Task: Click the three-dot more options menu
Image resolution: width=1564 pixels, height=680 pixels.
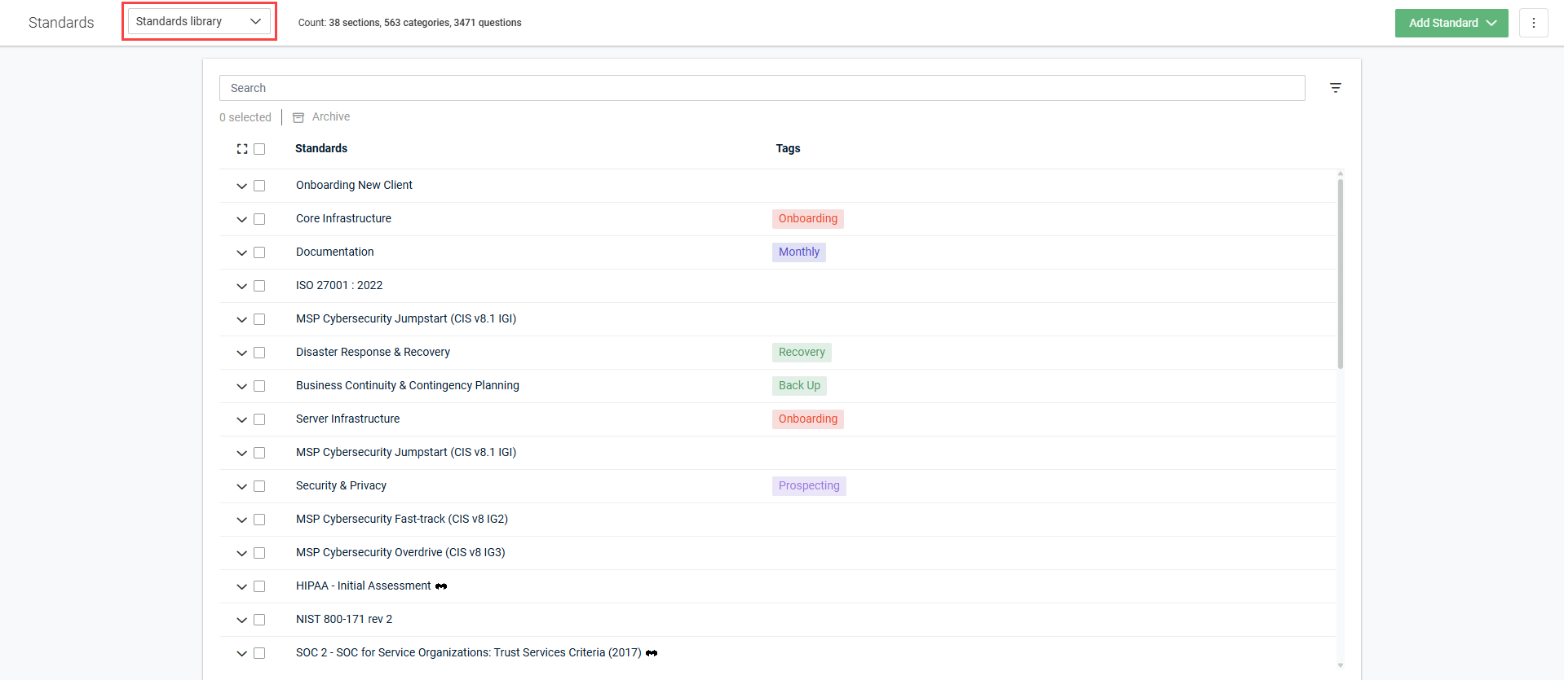Action: [x=1533, y=23]
